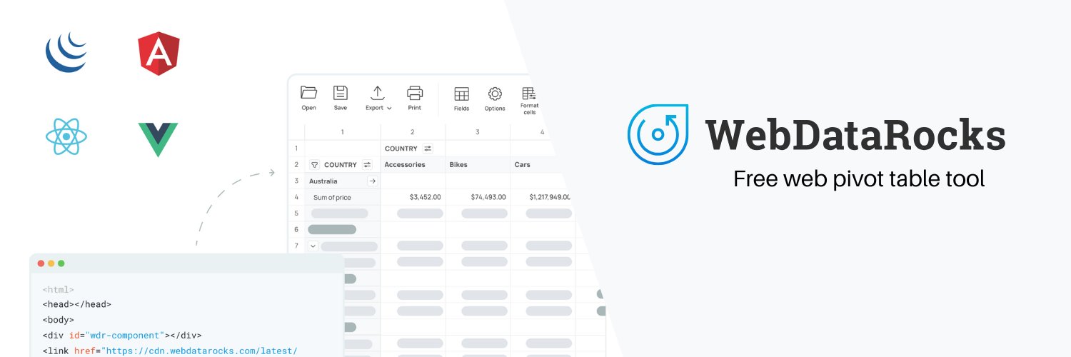Click the WebDataRocks circular logo
Viewport: 1071px width, 357px height.
(658, 134)
